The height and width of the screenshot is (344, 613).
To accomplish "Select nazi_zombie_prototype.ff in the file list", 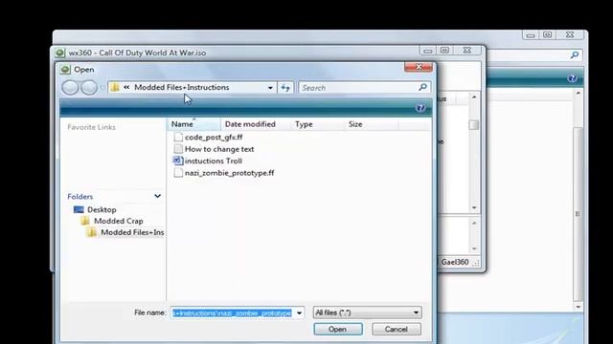I will 230,173.
